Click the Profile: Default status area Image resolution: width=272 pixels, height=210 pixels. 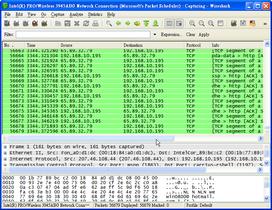[x=199, y=205]
